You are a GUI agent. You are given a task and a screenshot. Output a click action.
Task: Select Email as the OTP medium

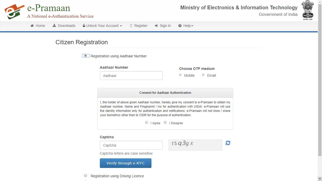click(203, 75)
